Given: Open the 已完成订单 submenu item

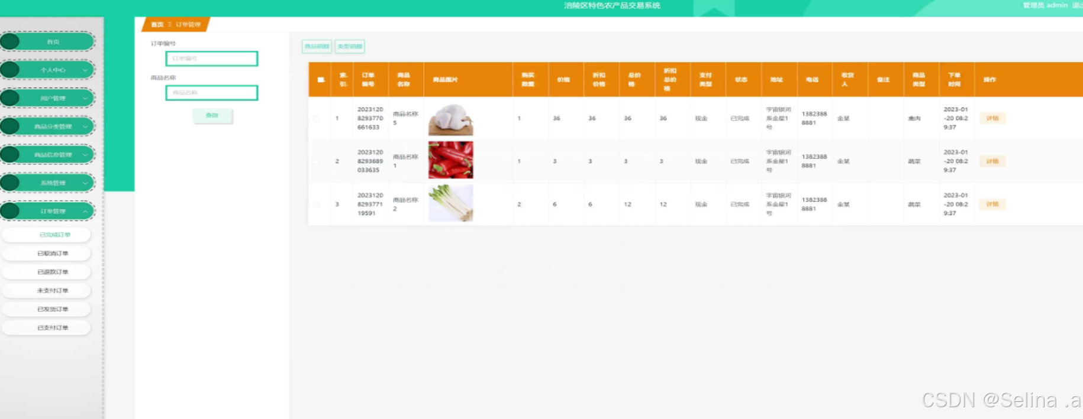Looking at the screenshot, I should (47, 235).
